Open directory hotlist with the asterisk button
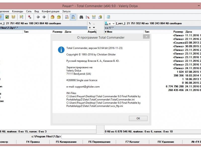Viewport: 201px width, 150px height. tap(90, 27)
